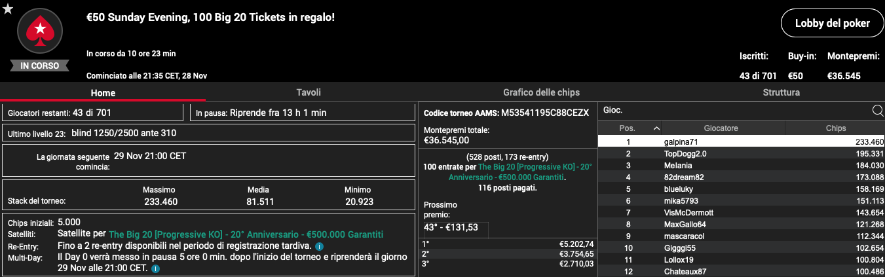
Task: Click the Multi-Day info icon
Action: tap(155, 268)
